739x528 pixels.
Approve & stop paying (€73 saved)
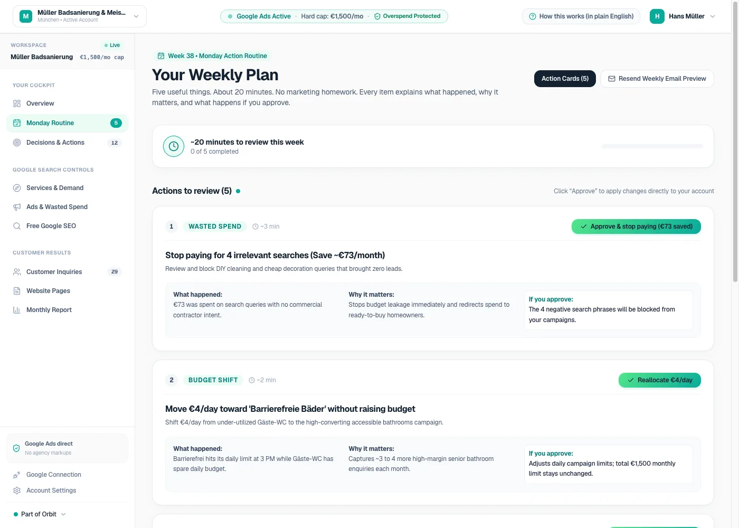pos(636,227)
